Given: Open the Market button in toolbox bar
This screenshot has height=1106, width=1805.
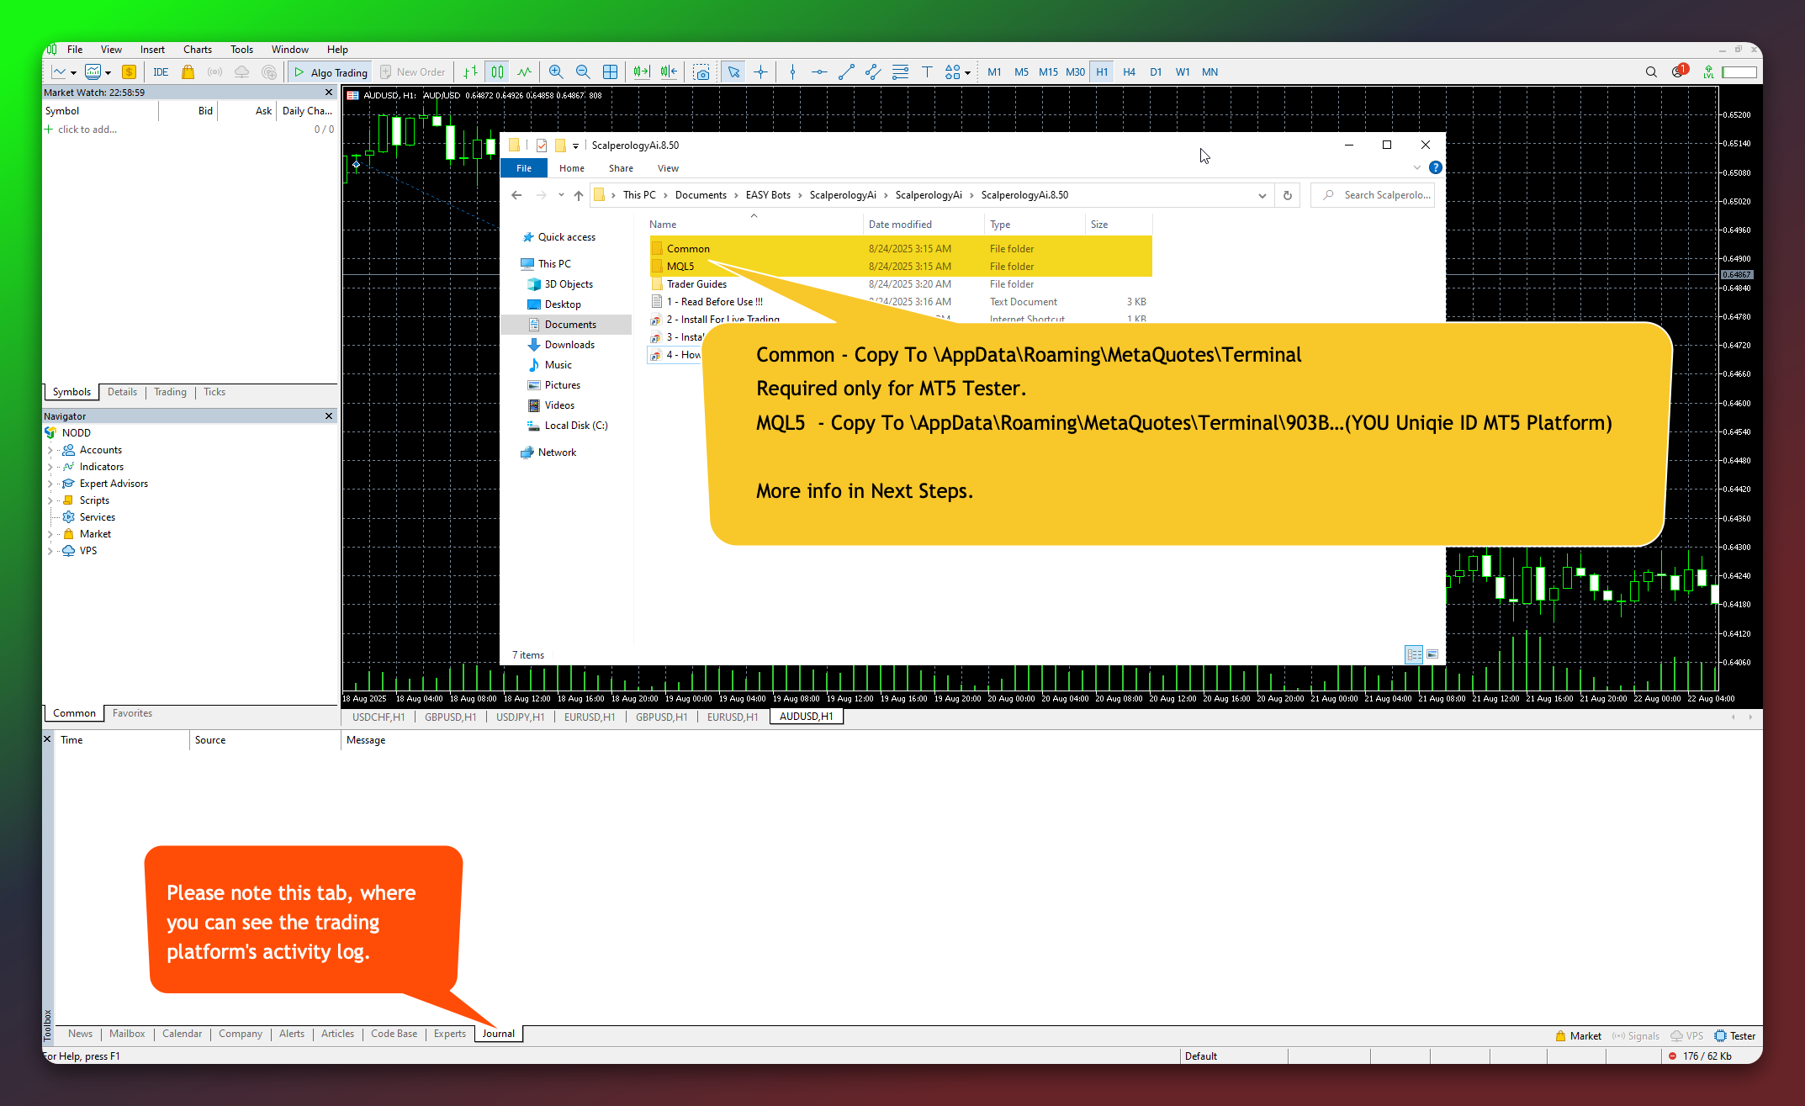Looking at the screenshot, I should [1578, 1035].
